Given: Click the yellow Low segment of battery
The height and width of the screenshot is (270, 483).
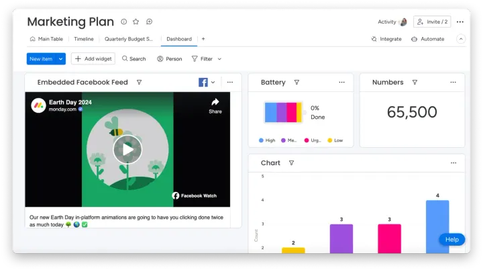Looking at the screenshot, I should (x=299, y=112).
